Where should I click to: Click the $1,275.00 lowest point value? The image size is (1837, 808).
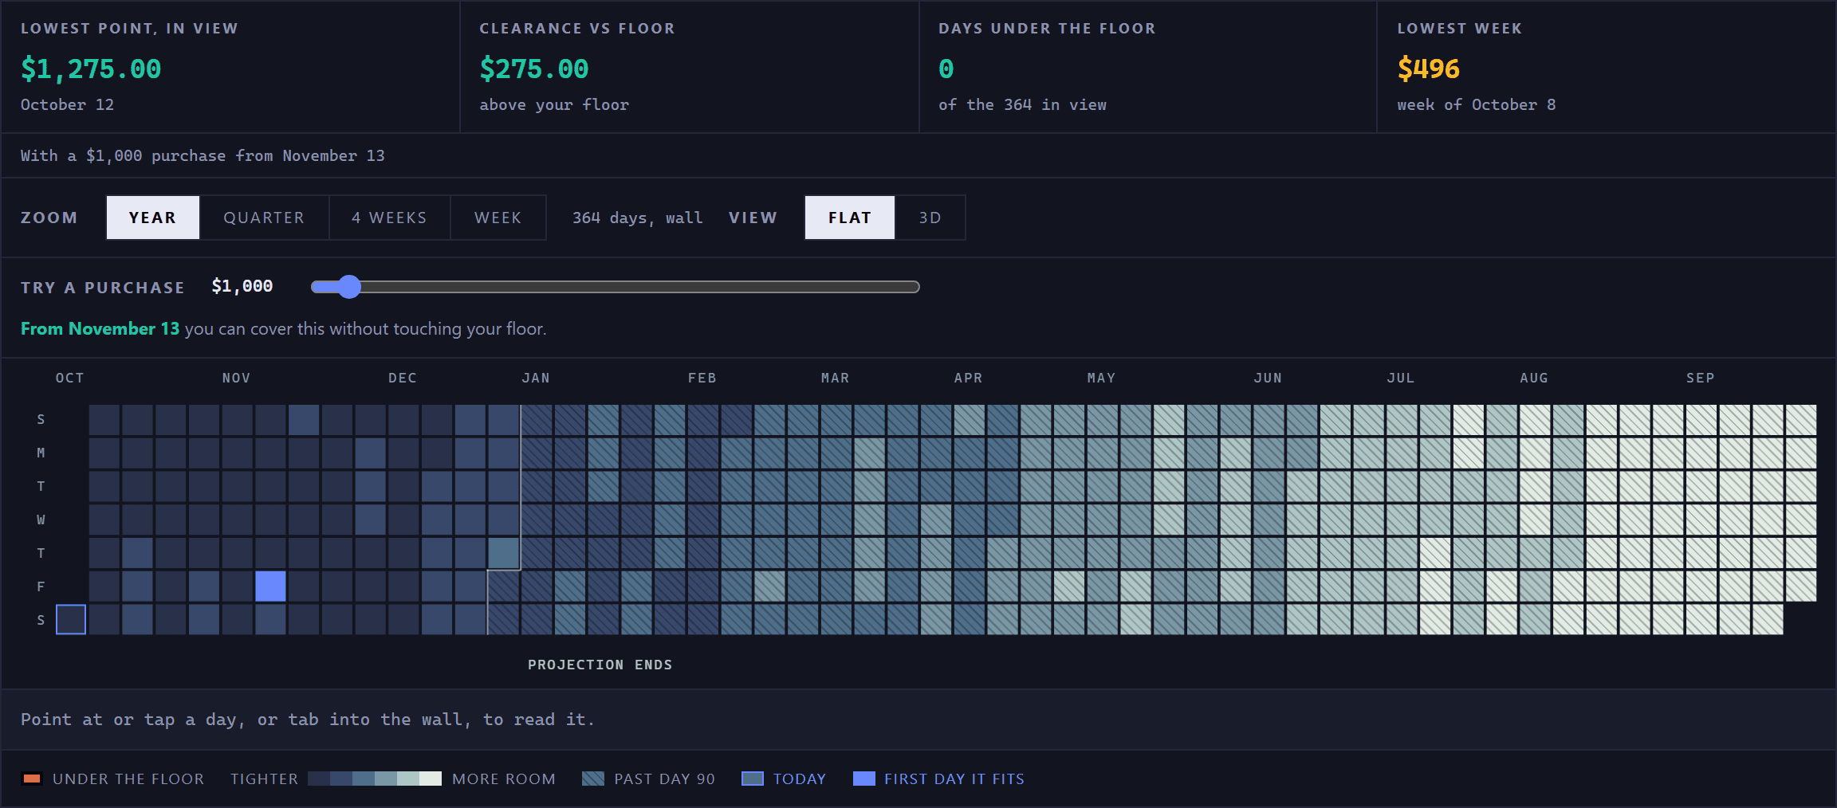[x=91, y=69]
